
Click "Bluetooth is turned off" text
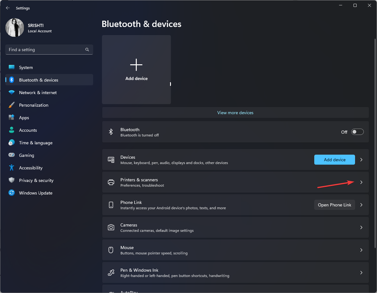tap(140, 135)
